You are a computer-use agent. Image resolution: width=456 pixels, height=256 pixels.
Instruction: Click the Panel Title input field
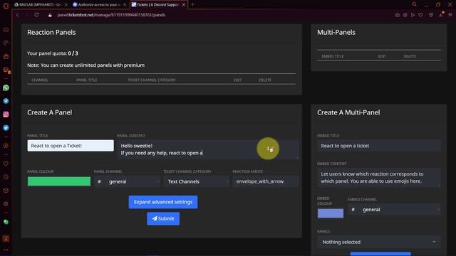71,146
